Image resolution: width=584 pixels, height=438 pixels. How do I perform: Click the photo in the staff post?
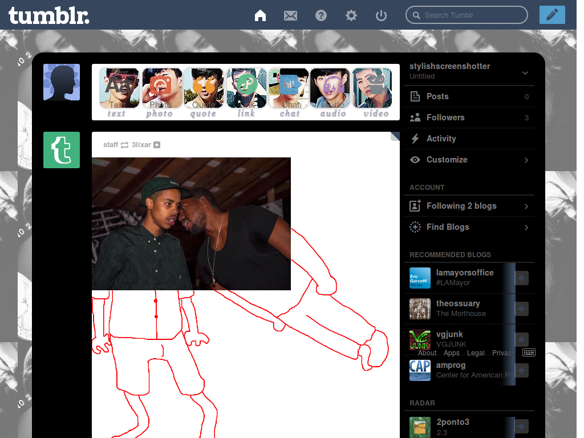click(x=191, y=224)
